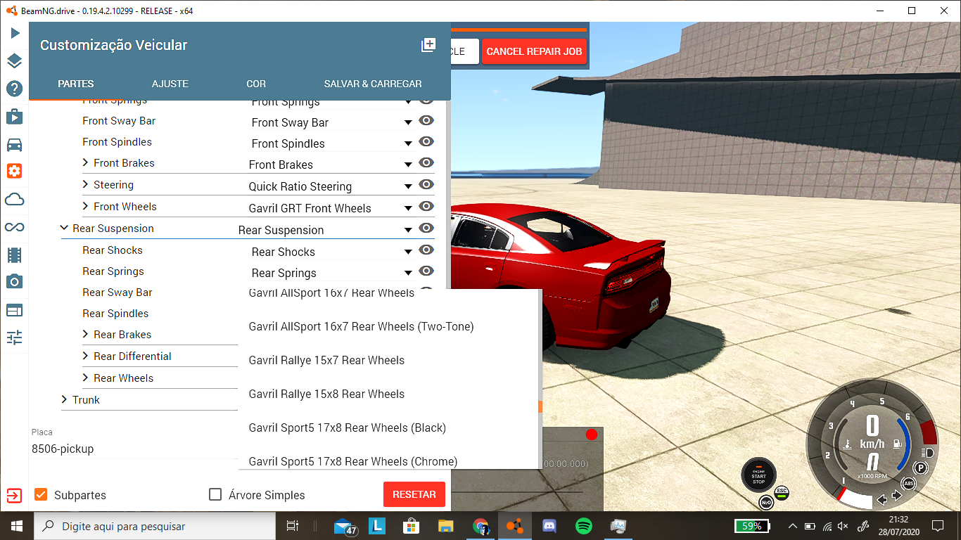961x540 pixels.
Task: Click the play icon in left sidebar
Action: click(15, 33)
